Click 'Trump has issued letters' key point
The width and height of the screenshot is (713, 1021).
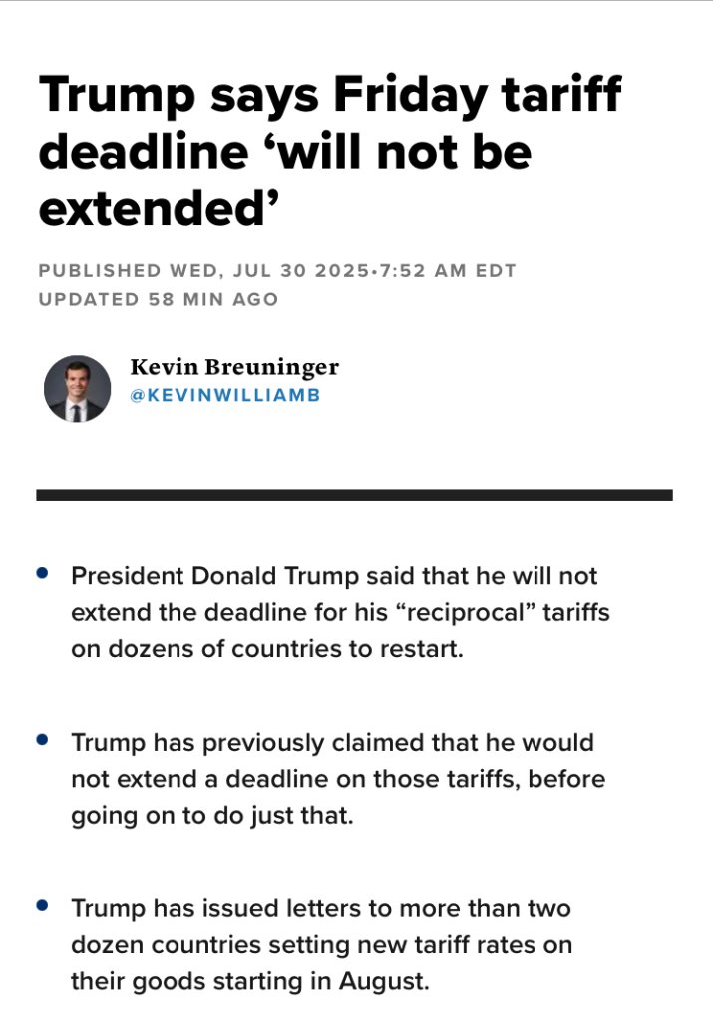(322, 945)
